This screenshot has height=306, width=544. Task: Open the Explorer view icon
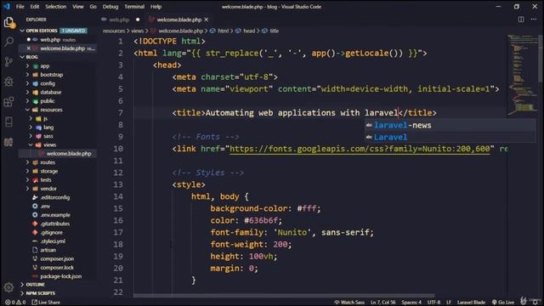tap(8, 23)
